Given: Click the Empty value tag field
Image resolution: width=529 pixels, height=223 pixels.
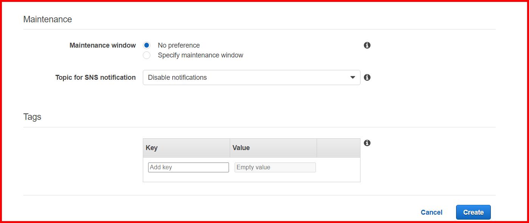Looking at the screenshot, I should (275, 167).
